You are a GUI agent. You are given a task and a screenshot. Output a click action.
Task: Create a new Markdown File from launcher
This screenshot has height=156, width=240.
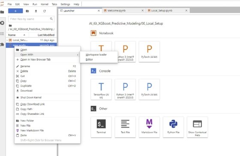[x=149, y=127]
